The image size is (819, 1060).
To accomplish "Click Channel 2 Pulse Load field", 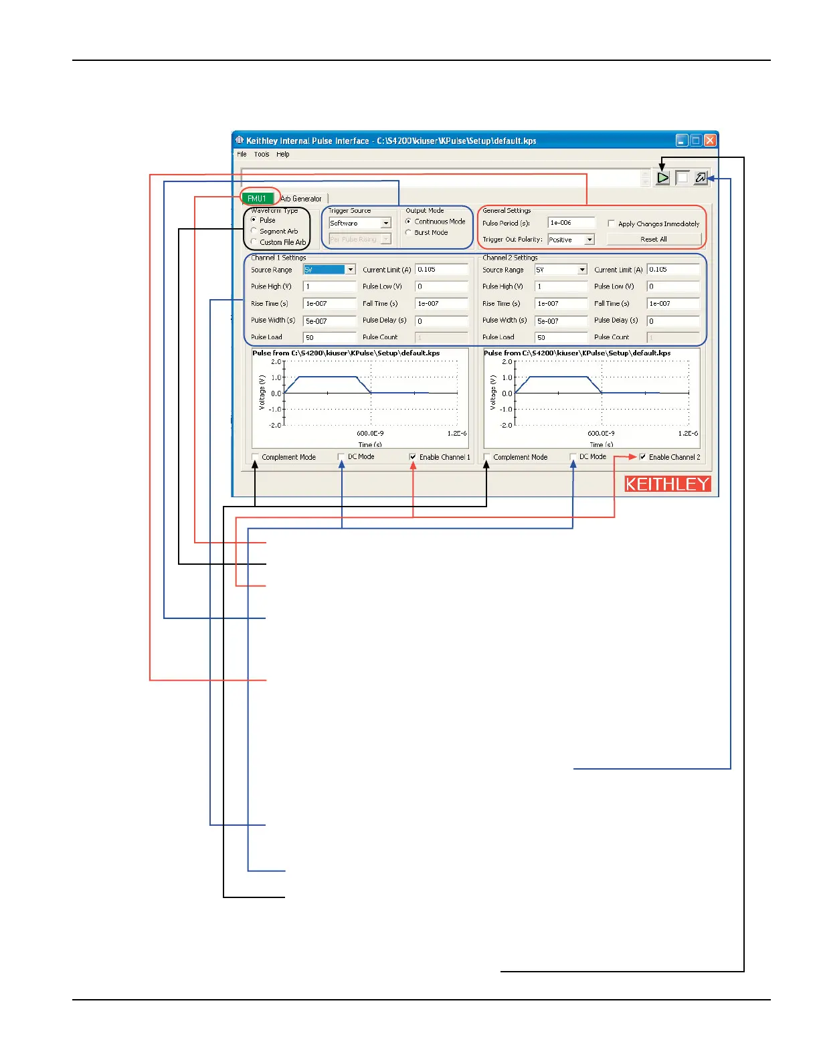I will (x=561, y=337).
